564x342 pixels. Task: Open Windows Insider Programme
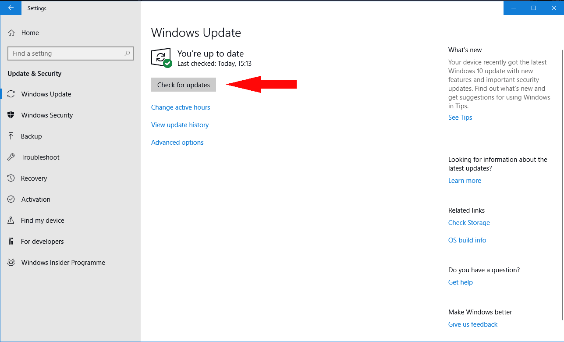click(71, 263)
